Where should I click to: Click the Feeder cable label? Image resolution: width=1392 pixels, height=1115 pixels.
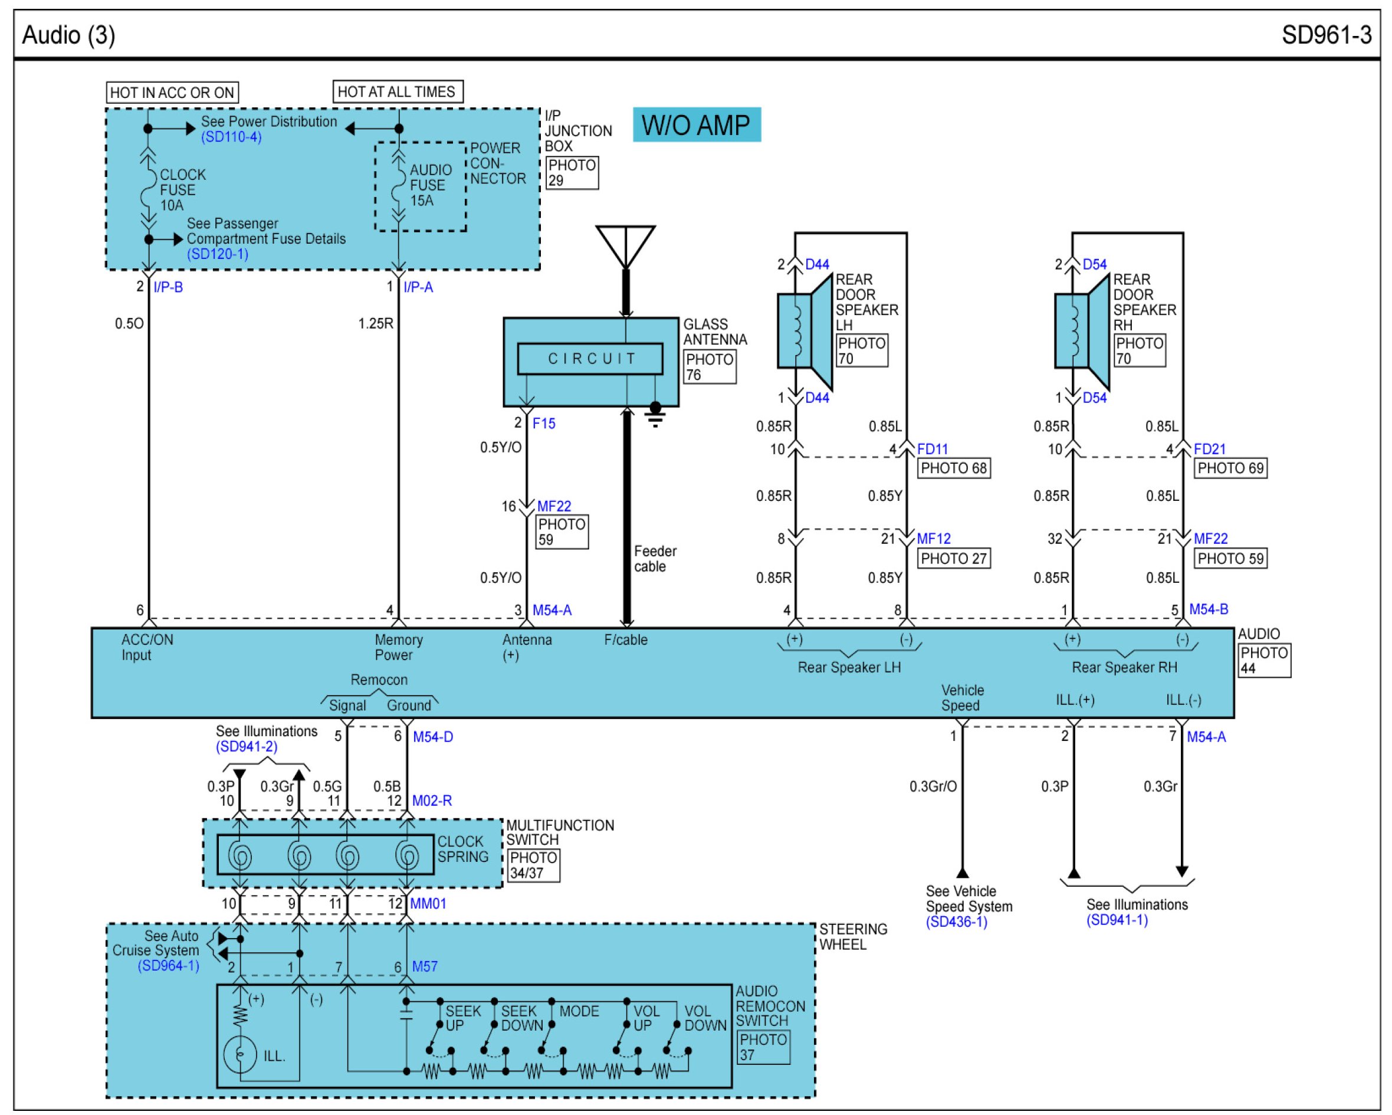point(655,559)
